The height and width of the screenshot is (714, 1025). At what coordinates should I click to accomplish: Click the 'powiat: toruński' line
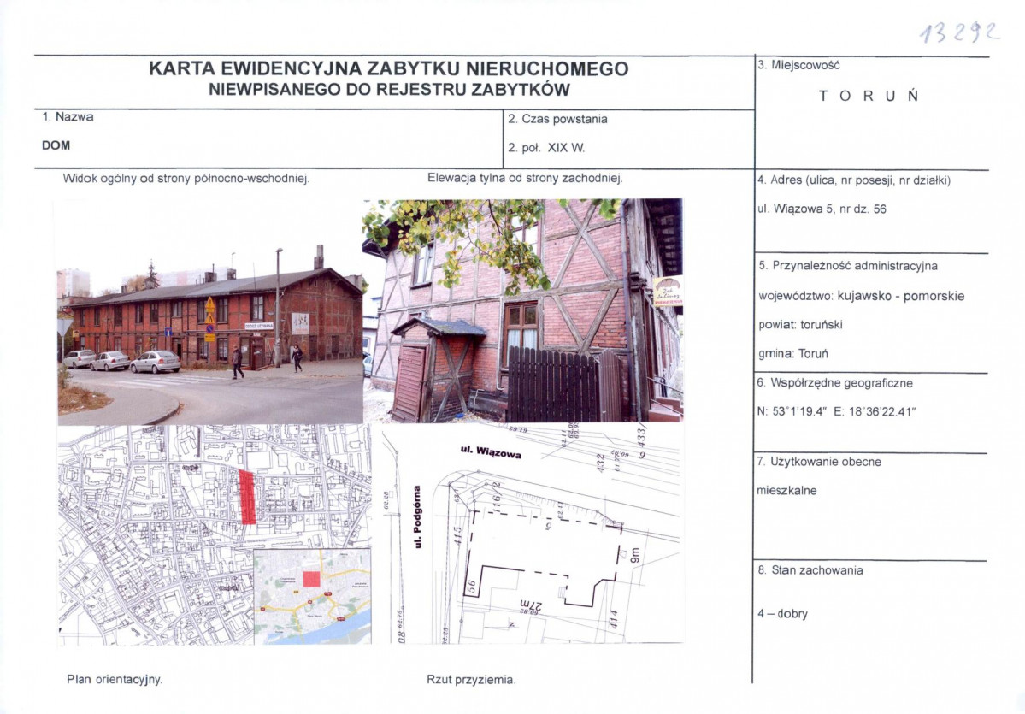pos(800,324)
